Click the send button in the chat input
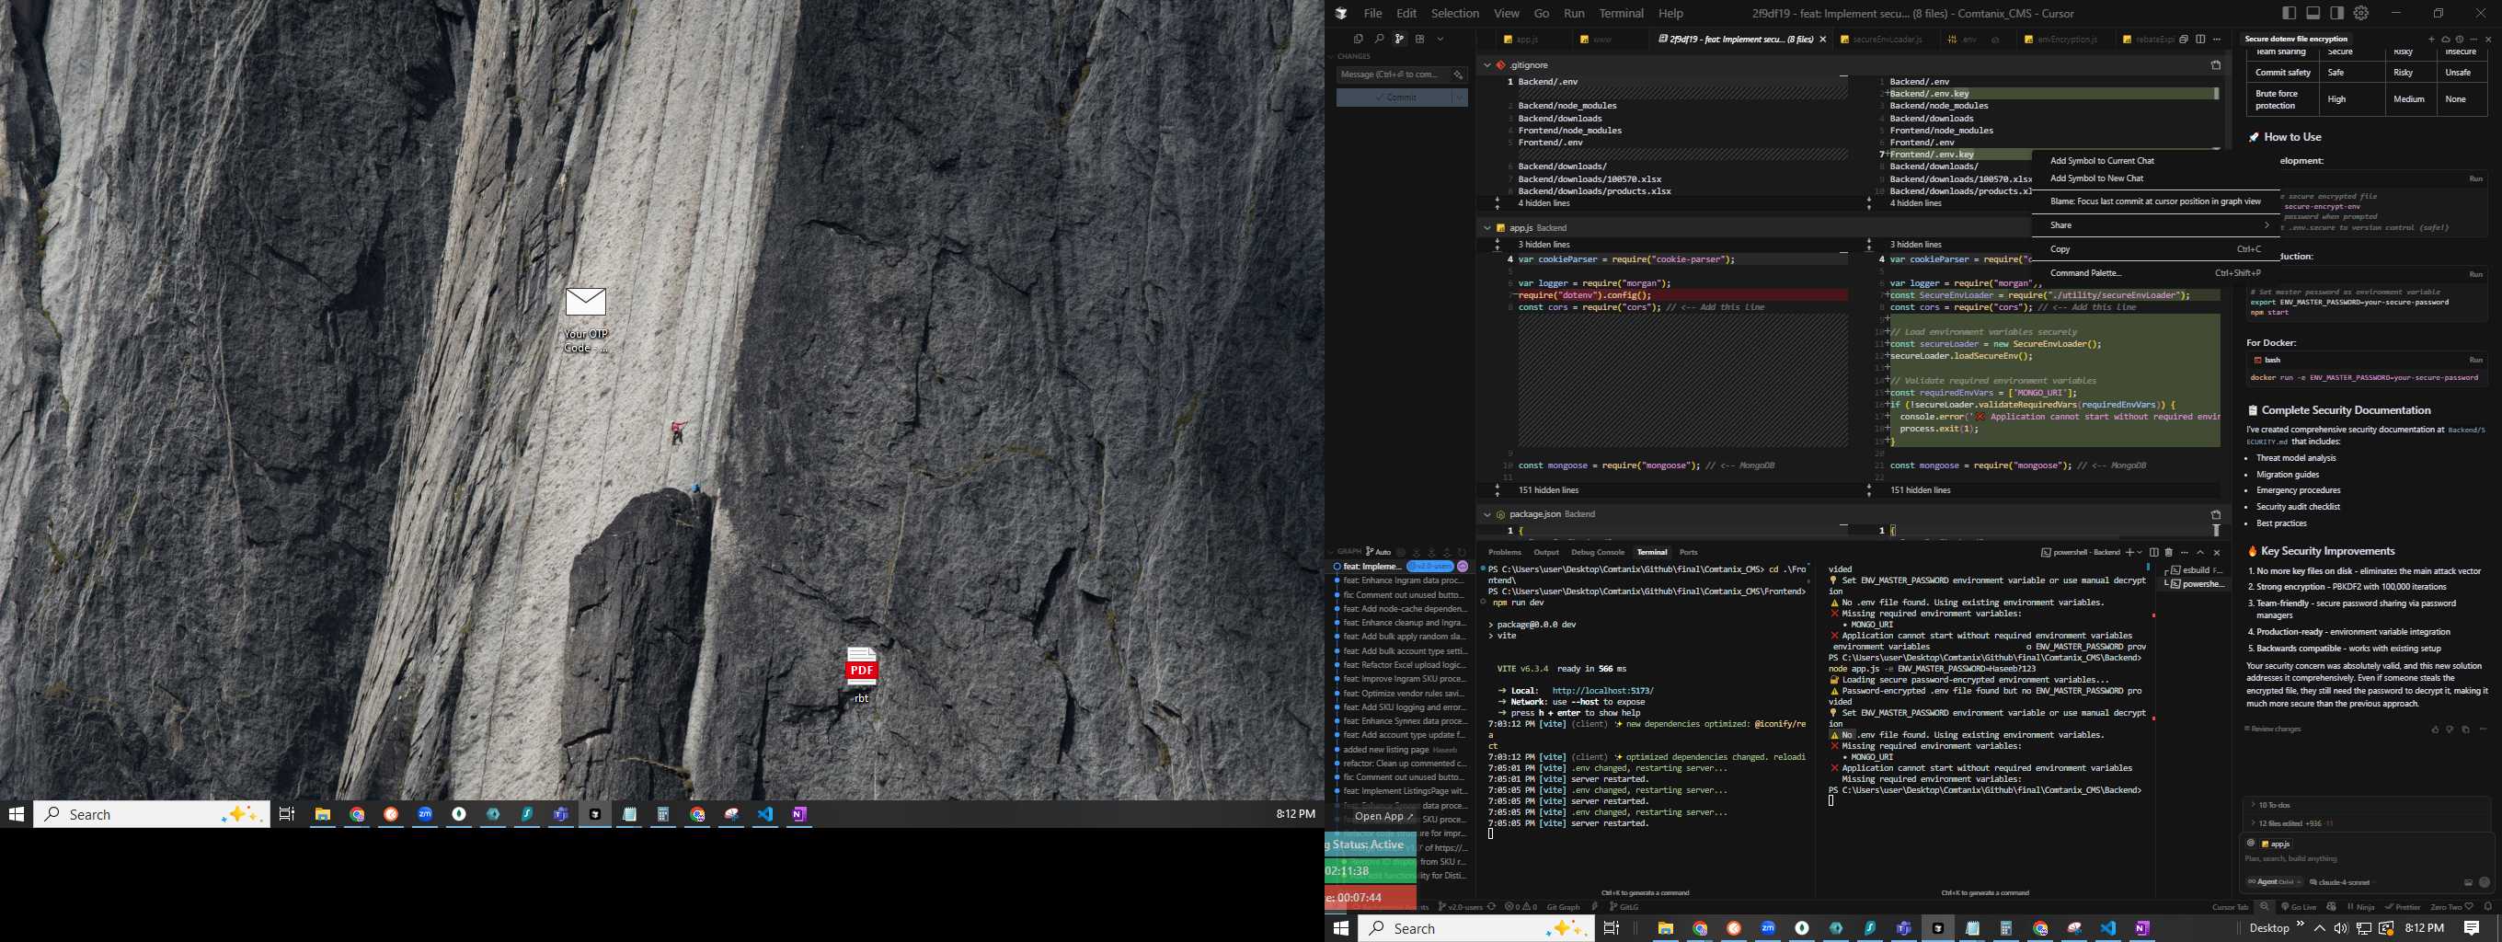Viewport: 2502px width, 942px height. click(2485, 882)
